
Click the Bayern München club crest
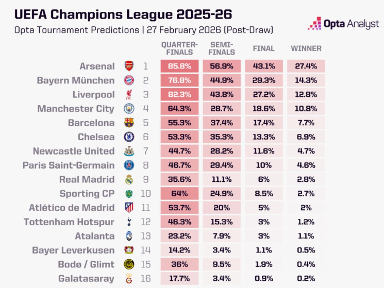[128, 80]
